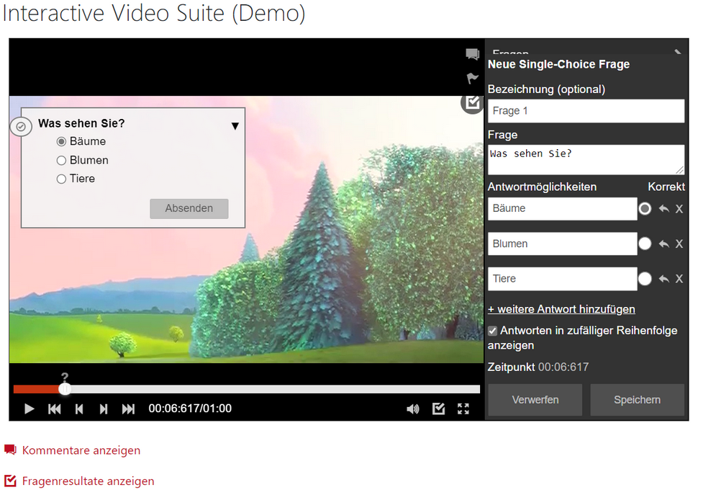Screen dimensions: 703x495
Task: Select the Blumen radio option in question overlay
Action: pyautogui.click(x=61, y=160)
